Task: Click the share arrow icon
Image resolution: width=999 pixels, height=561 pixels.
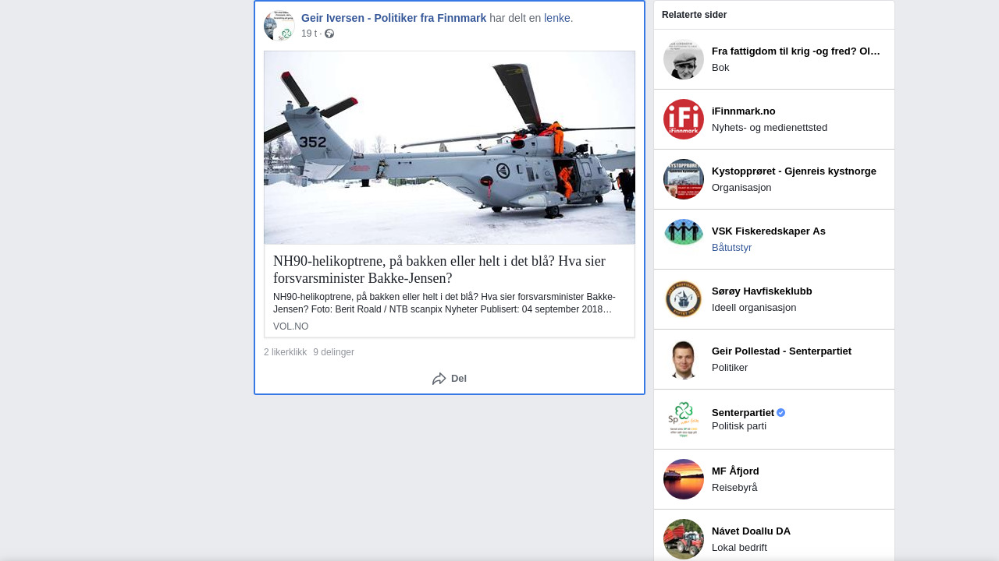Action: 439,379
